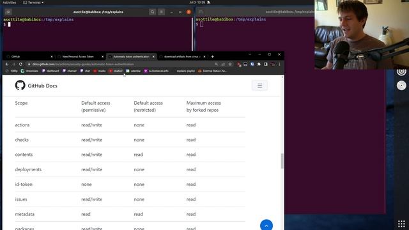
Task: Close the GitHub browser tab
Action: pyautogui.click(x=51, y=57)
